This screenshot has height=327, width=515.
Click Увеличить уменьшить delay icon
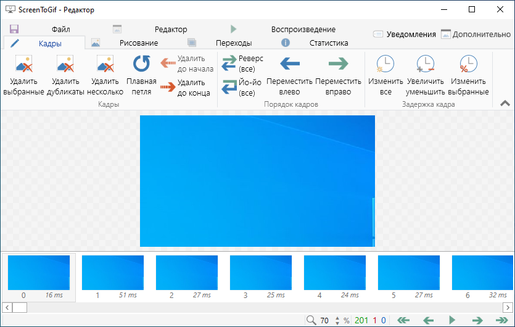426,64
